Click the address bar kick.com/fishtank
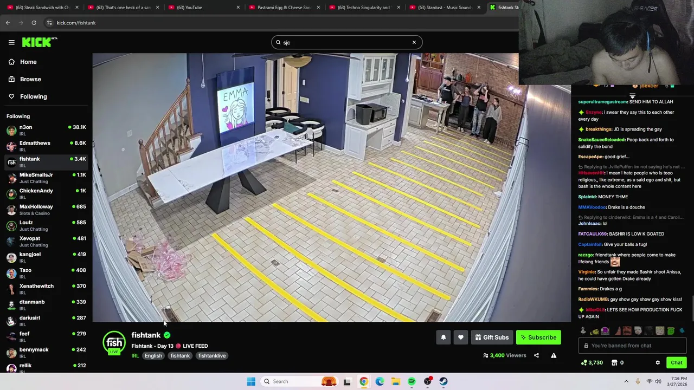Viewport: 694px width, 390px height. [x=76, y=23]
